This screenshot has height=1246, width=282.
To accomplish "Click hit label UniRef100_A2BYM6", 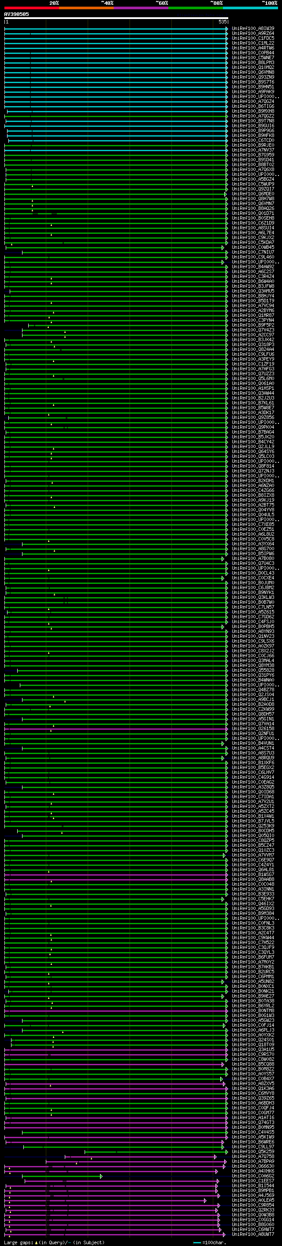I will 253,311.
